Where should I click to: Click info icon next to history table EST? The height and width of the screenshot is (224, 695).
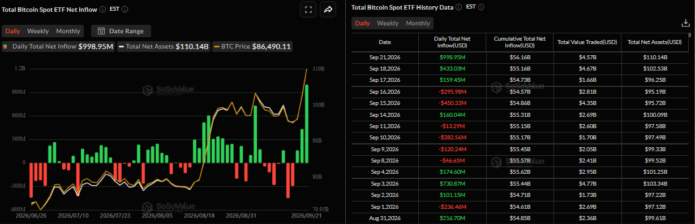coord(482,7)
